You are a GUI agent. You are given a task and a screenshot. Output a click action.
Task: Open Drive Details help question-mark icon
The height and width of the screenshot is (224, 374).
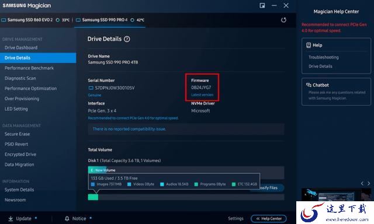[x=127, y=39]
